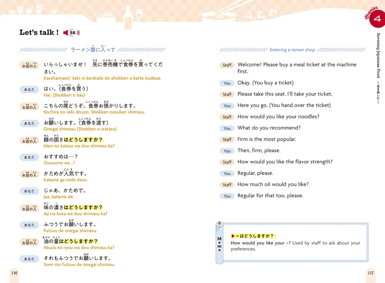Select the line はい。(食券を買う)
This screenshot has width=385, height=283.
coord(66,88)
